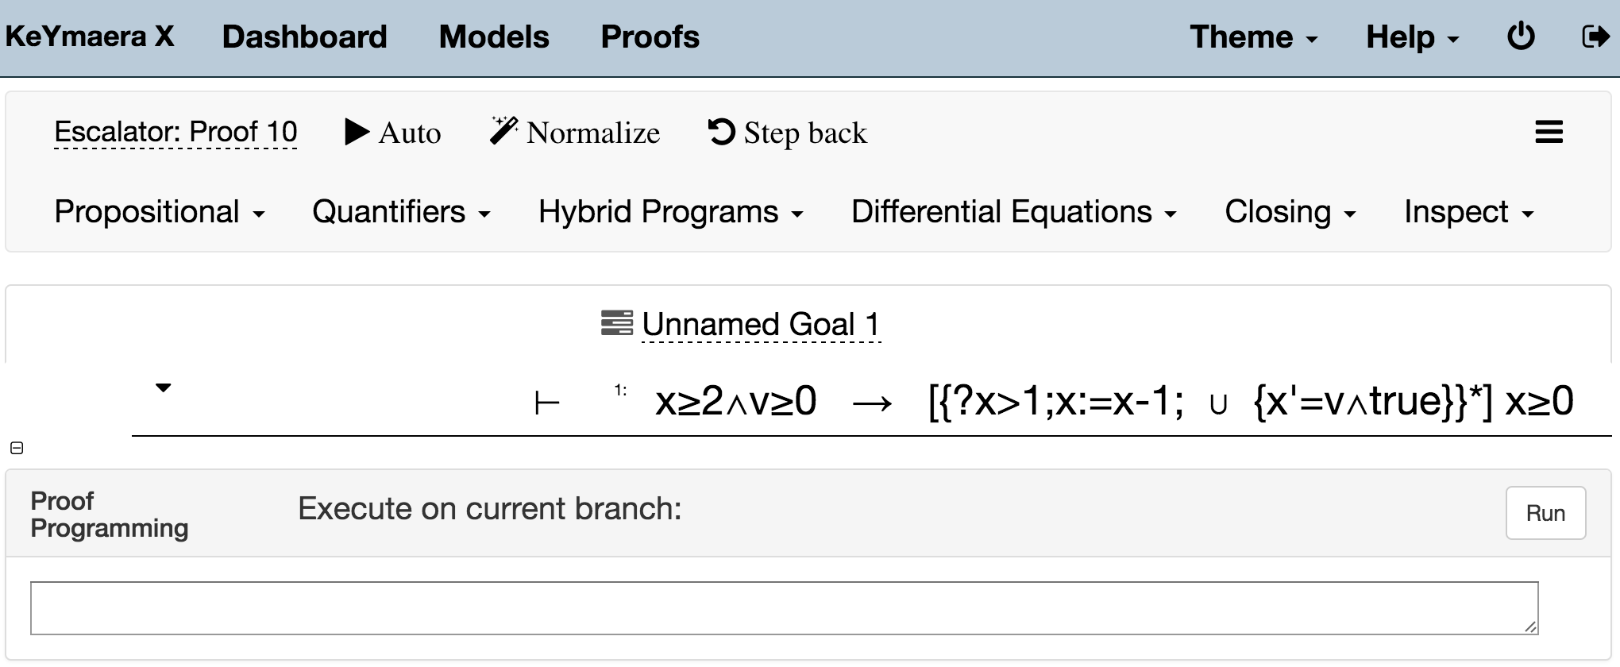
Task: Click the sign out icon
Action: pyautogui.click(x=1595, y=37)
